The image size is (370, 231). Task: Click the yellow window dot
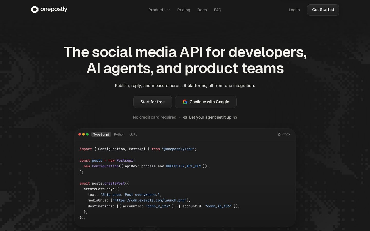coord(84,134)
